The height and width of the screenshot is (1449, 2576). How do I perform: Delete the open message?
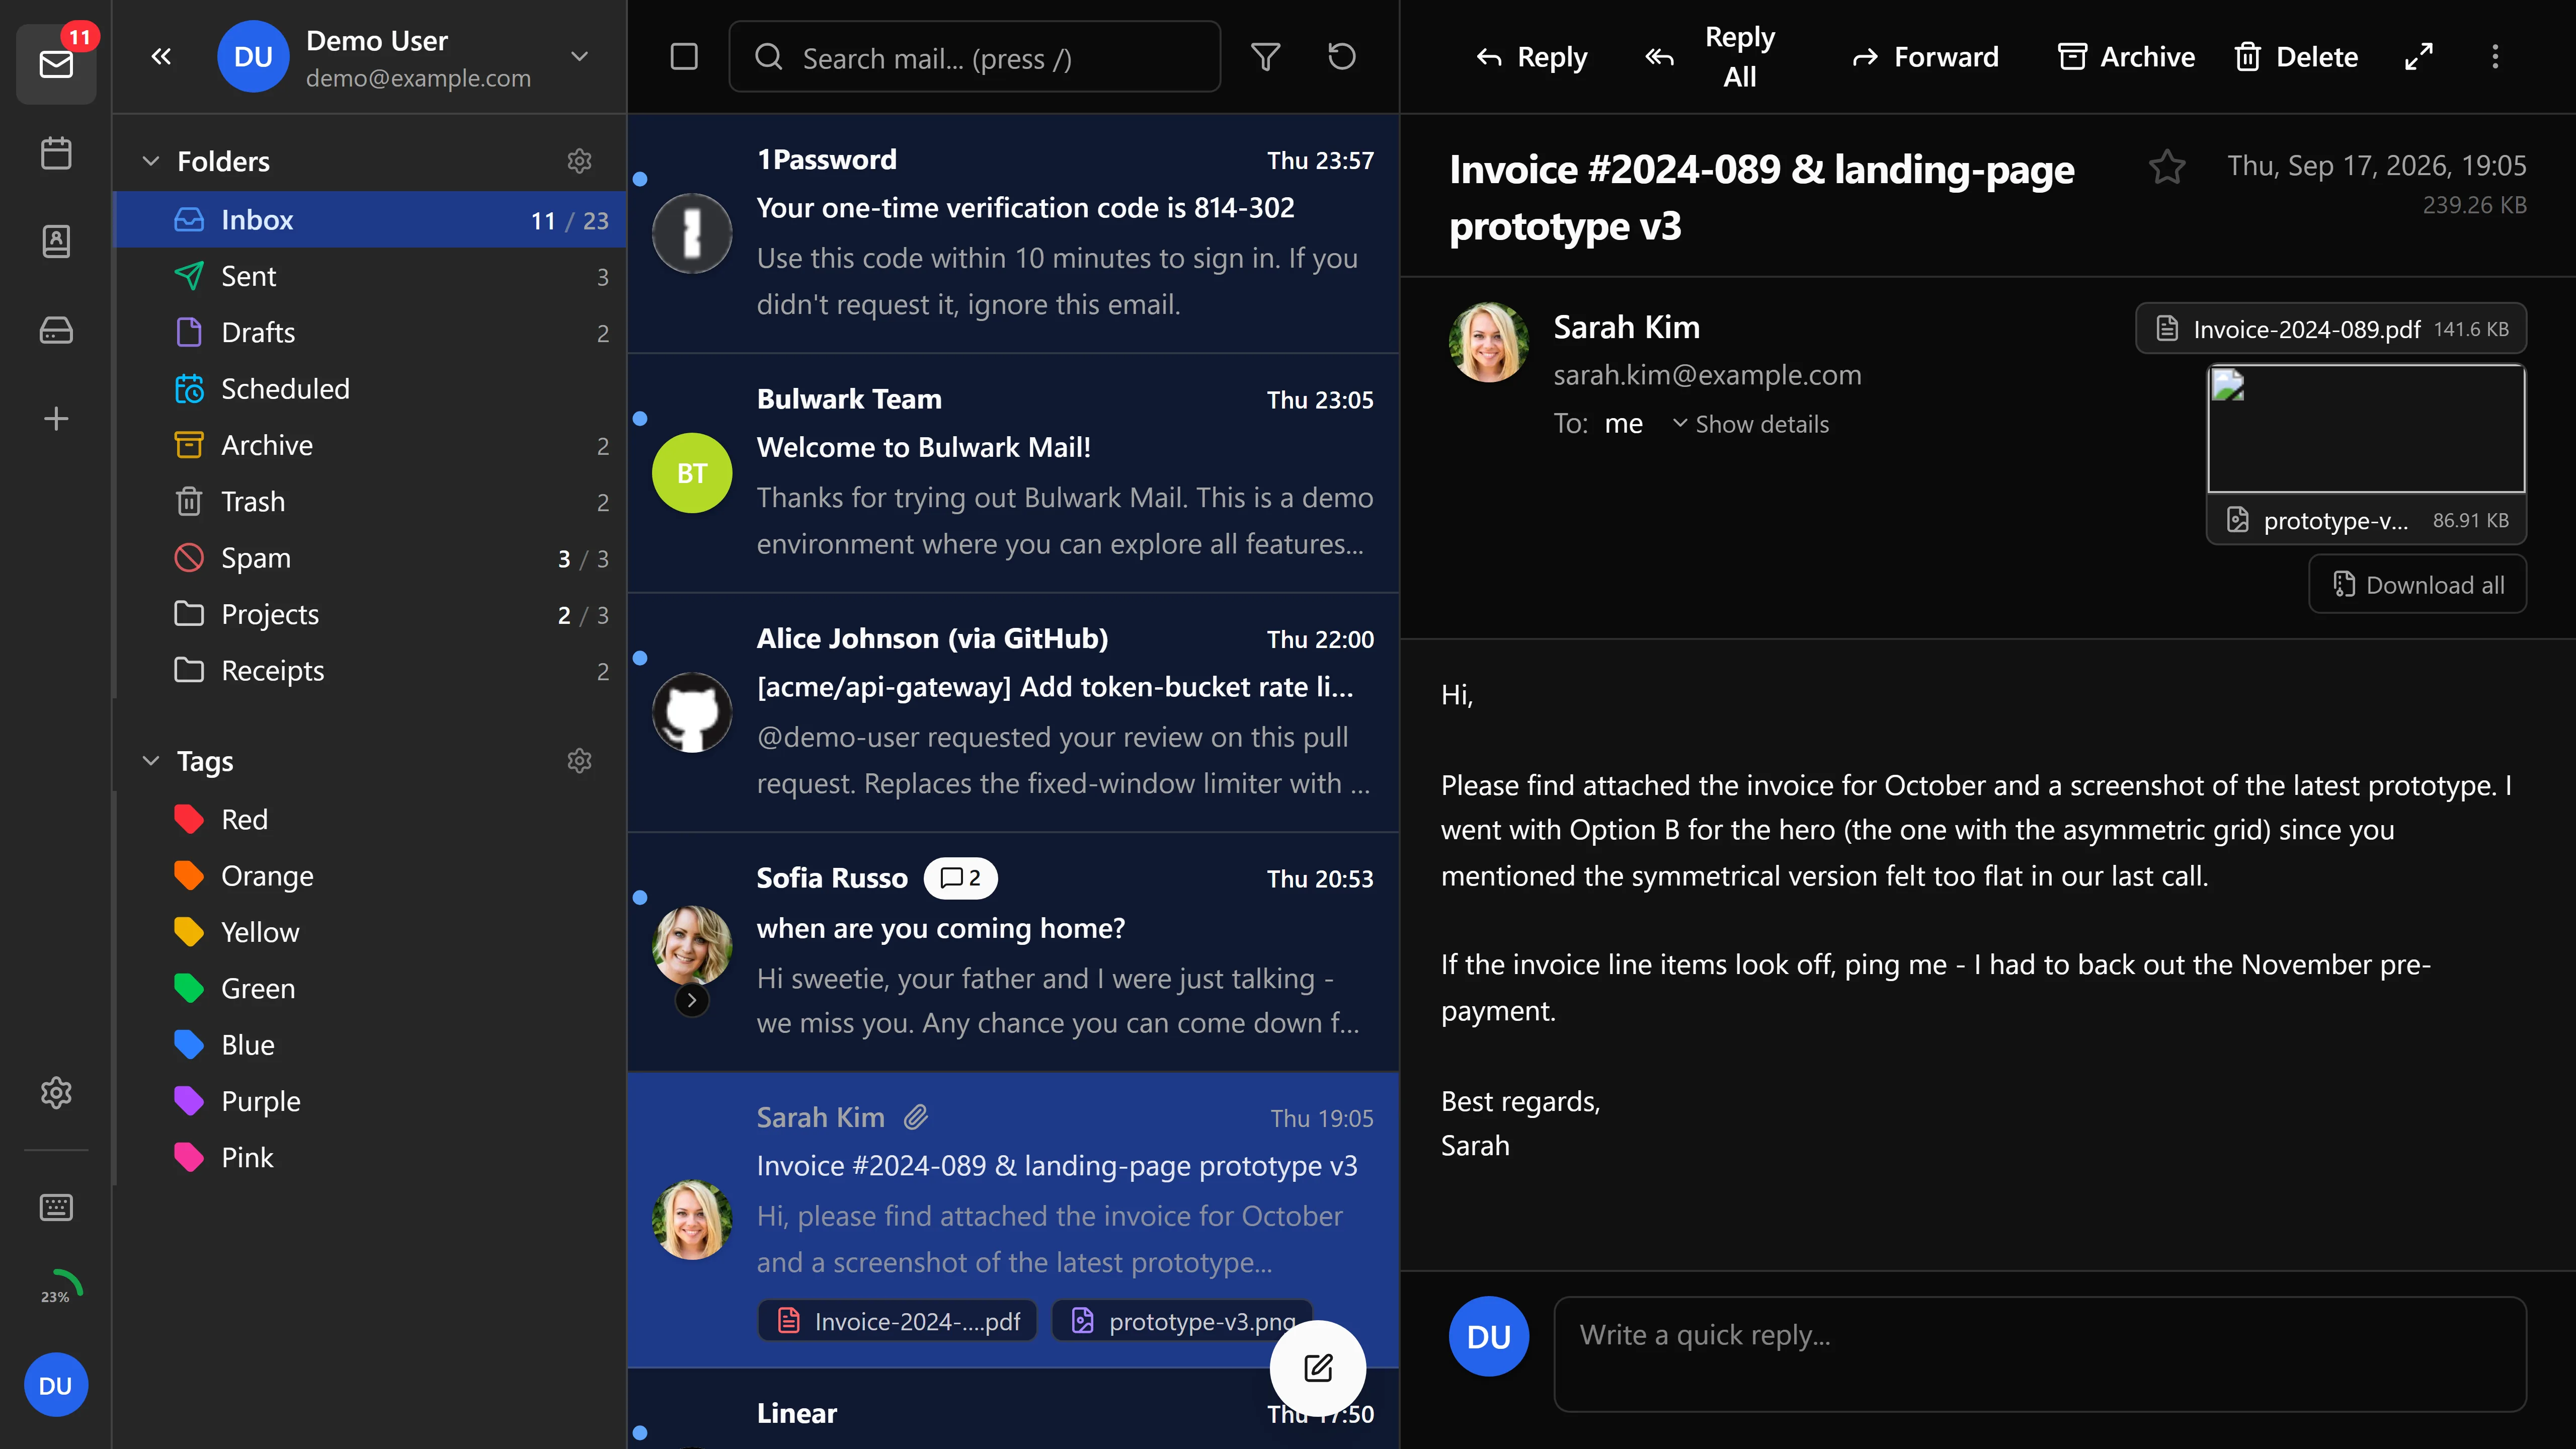pos(2296,57)
